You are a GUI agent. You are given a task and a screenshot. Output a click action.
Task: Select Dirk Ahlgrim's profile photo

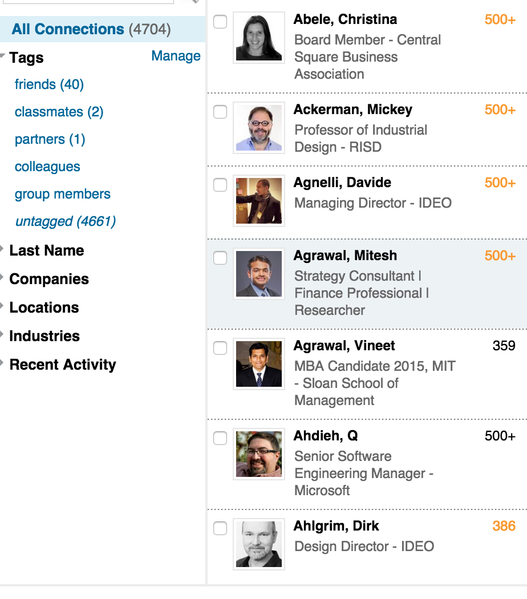[x=258, y=544]
